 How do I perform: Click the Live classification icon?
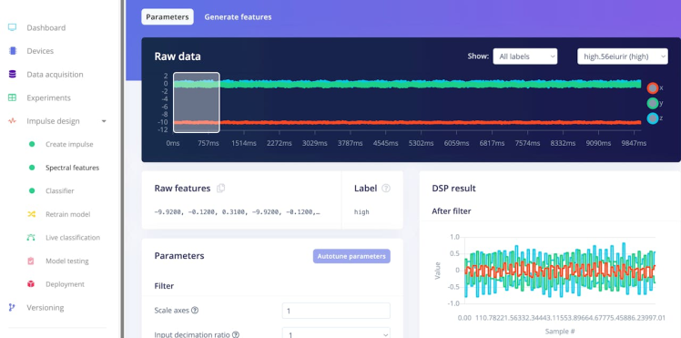31,237
